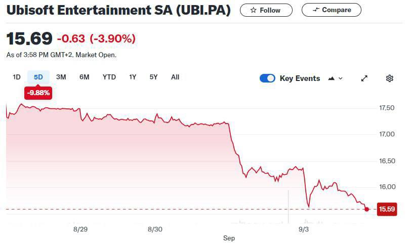Select the 5Y time range
The width and height of the screenshot is (409, 246).
point(153,77)
